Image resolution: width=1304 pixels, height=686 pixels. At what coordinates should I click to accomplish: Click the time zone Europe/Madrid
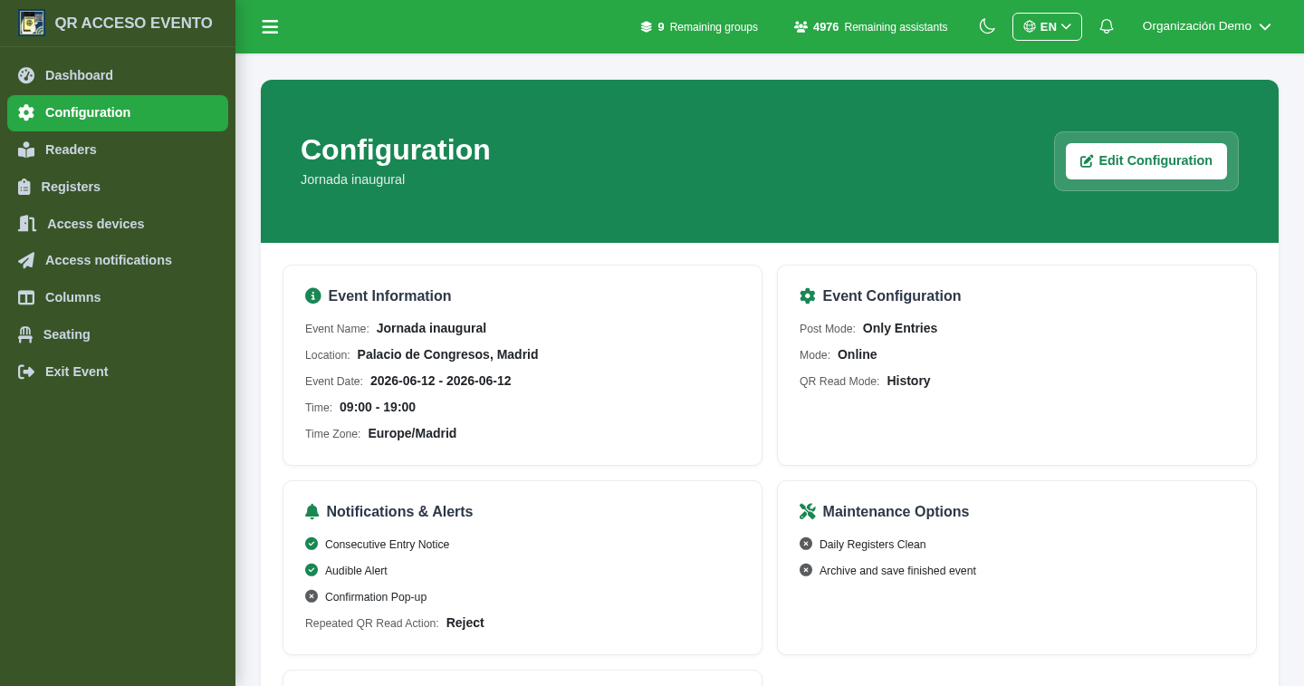click(412, 433)
